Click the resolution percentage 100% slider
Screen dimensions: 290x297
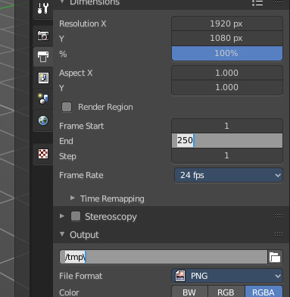click(x=227, y=53)
